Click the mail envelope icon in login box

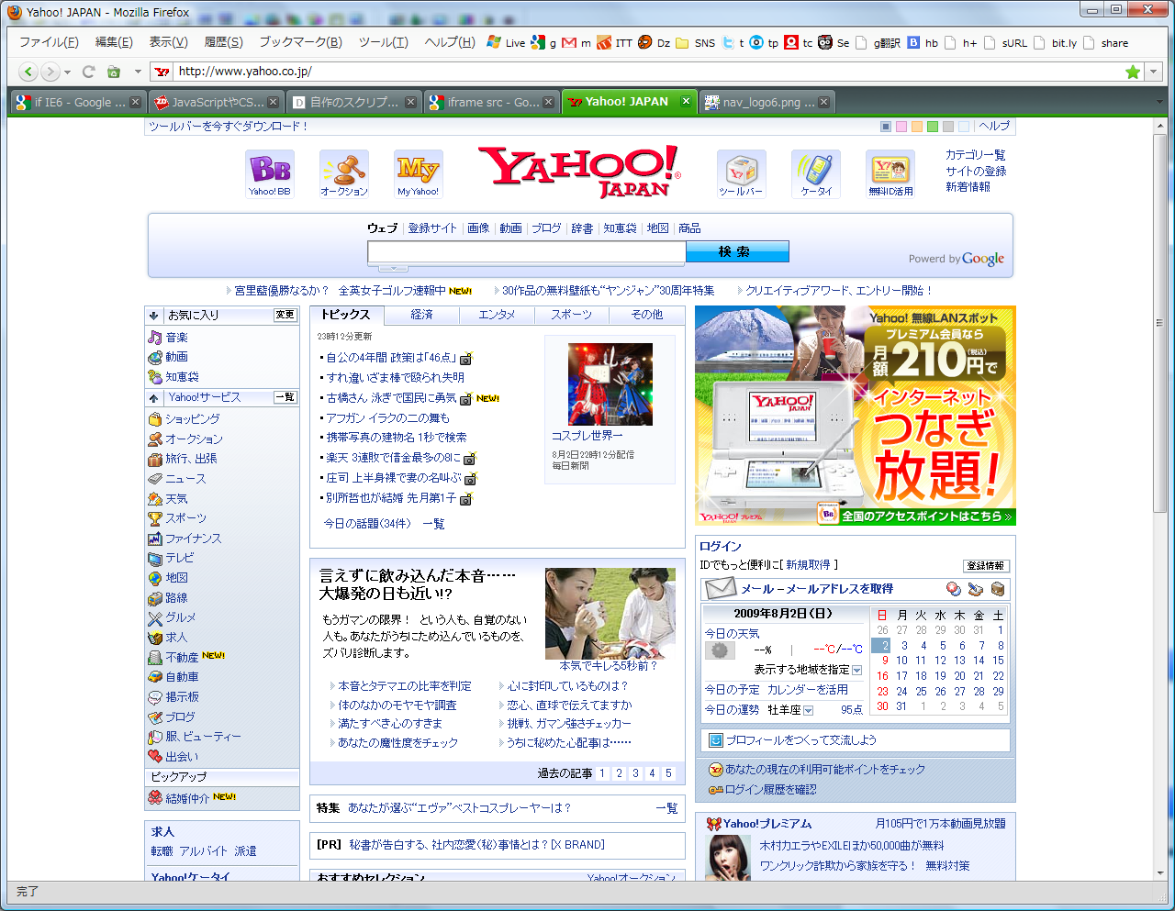pyautogui.click(x=721, y=588)
